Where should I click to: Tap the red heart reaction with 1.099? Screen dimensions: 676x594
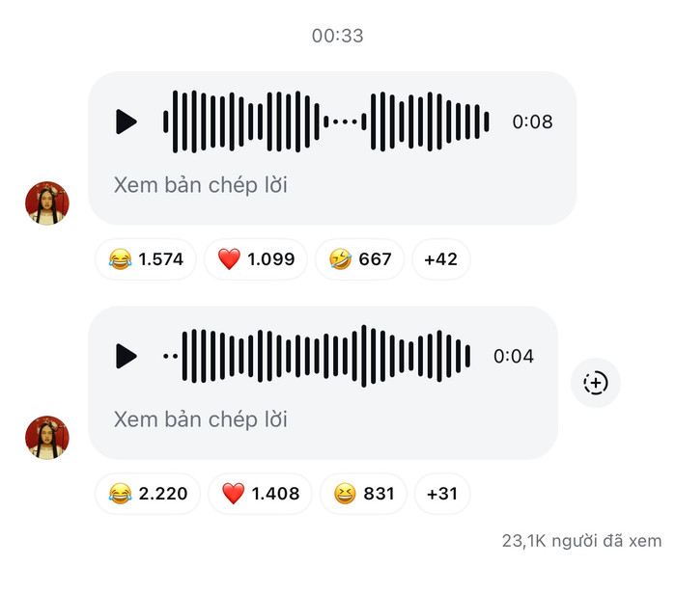click(x=256, y=259)
